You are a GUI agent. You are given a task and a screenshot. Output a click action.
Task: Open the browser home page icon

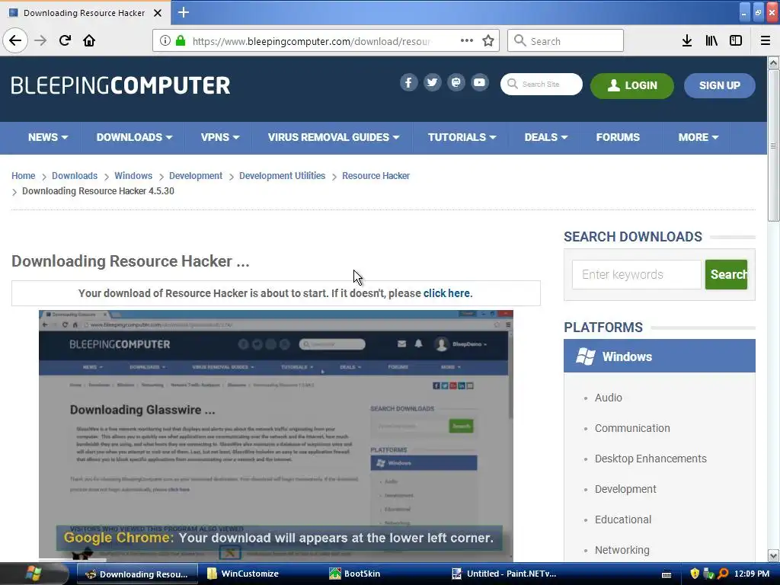89,40
